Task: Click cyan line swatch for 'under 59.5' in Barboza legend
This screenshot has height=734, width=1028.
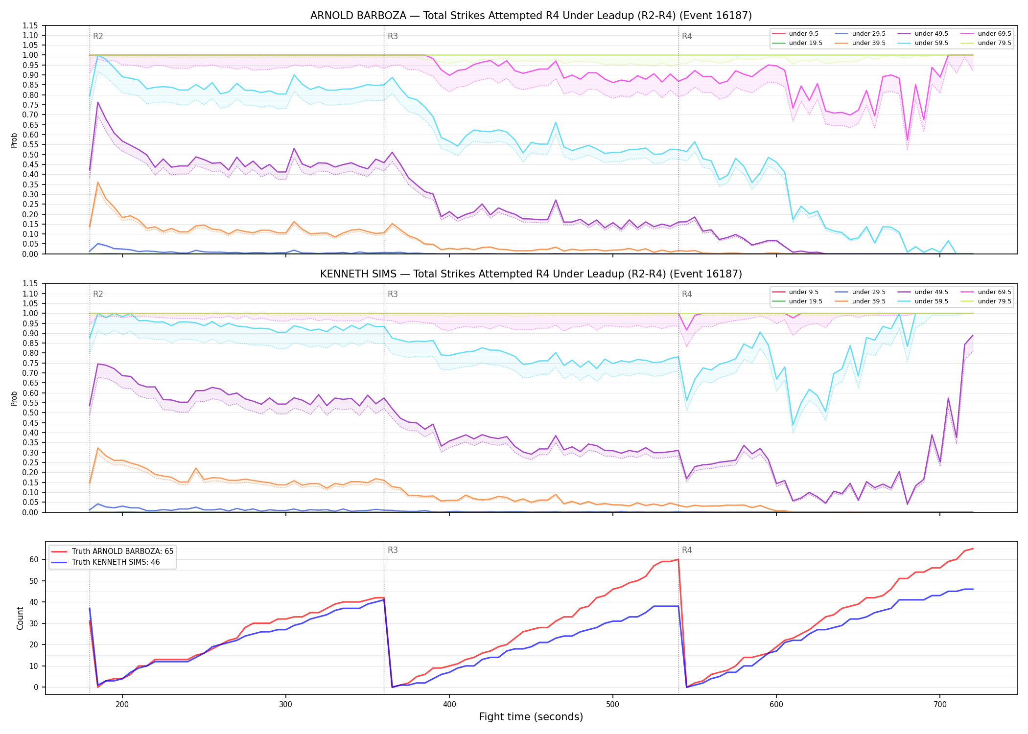Action: [905, 43]
